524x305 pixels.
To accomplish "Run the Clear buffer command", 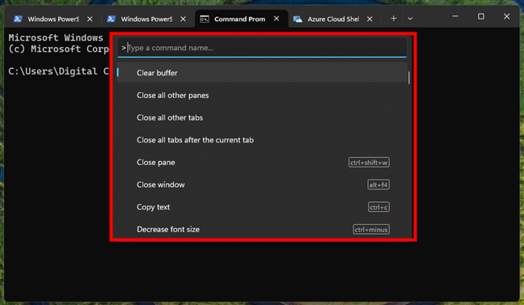I will [x=262, y=73].
